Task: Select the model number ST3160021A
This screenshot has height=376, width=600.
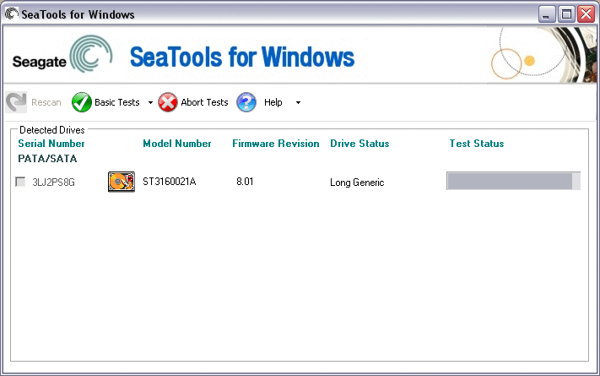Action: (x=170, y=182)
